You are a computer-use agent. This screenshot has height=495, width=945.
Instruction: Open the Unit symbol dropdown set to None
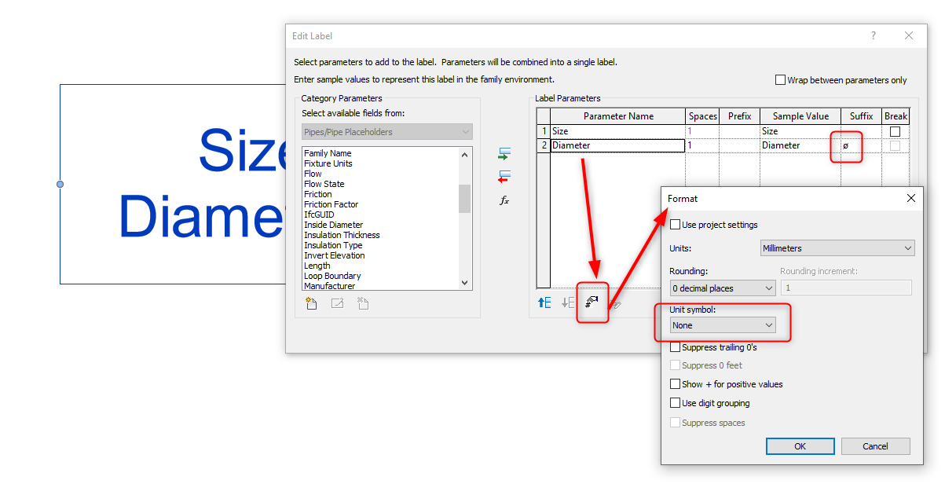coord(722,324)
